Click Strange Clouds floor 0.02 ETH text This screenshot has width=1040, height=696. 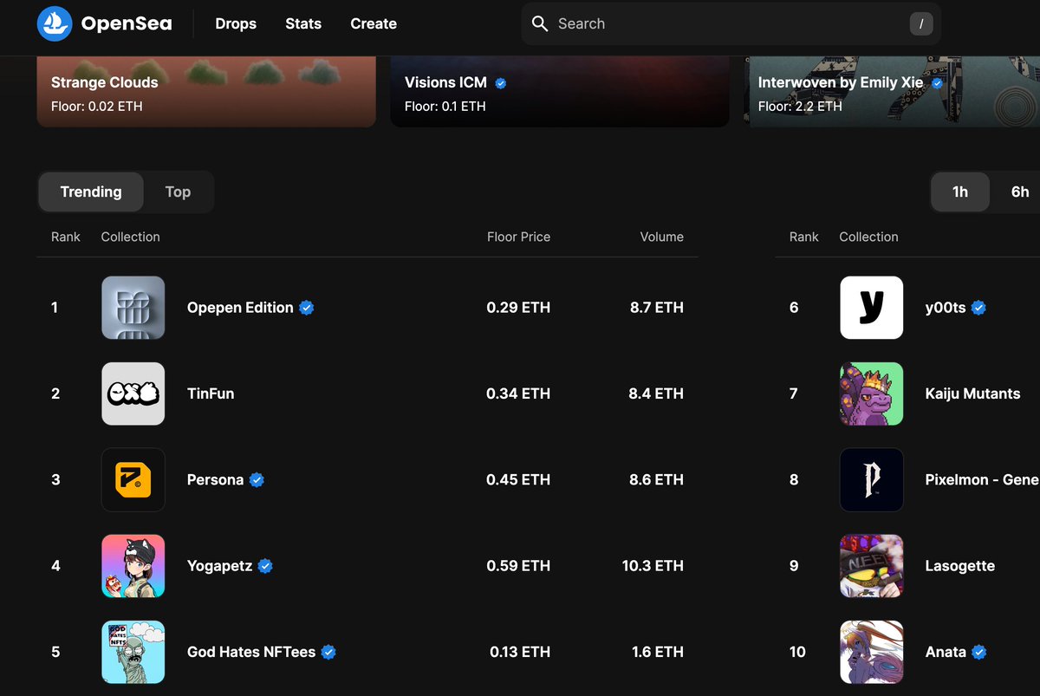(x=97, y=107)
